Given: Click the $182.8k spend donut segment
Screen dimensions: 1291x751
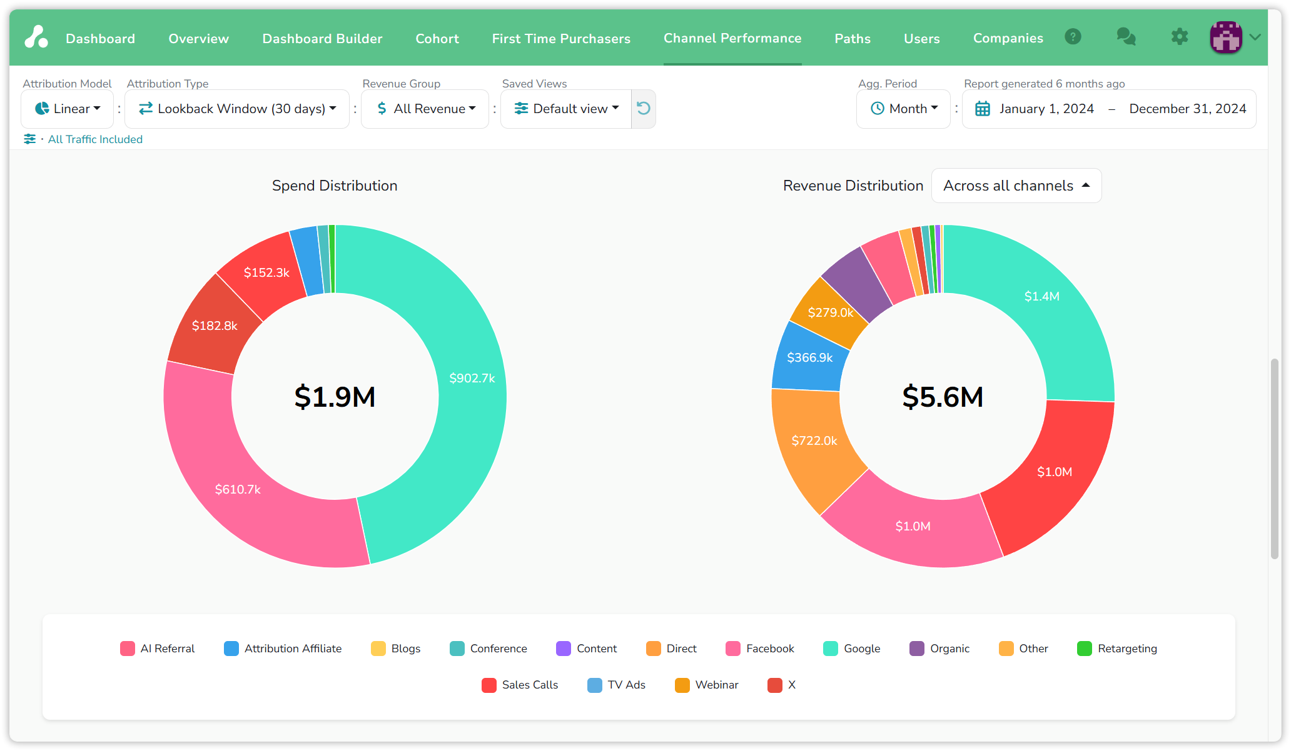Looking at the screenshot, I should [x=215, y=326].
